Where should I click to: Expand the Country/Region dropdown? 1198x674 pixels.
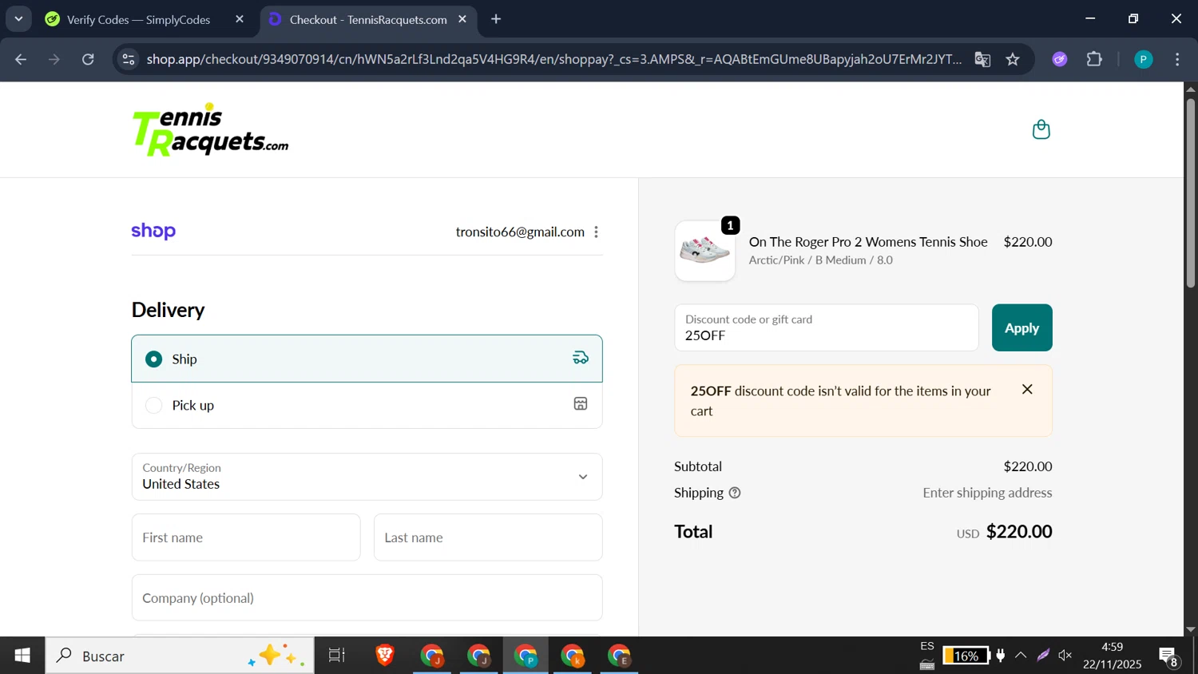(x=367, y=477)
